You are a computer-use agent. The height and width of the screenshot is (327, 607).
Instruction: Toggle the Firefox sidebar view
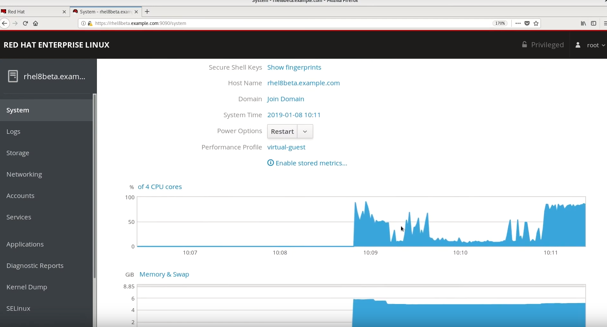pyautogui.click(x=594, y=23)
